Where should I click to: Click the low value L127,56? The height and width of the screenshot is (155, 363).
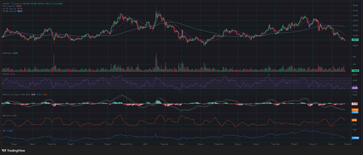[40, 4]
